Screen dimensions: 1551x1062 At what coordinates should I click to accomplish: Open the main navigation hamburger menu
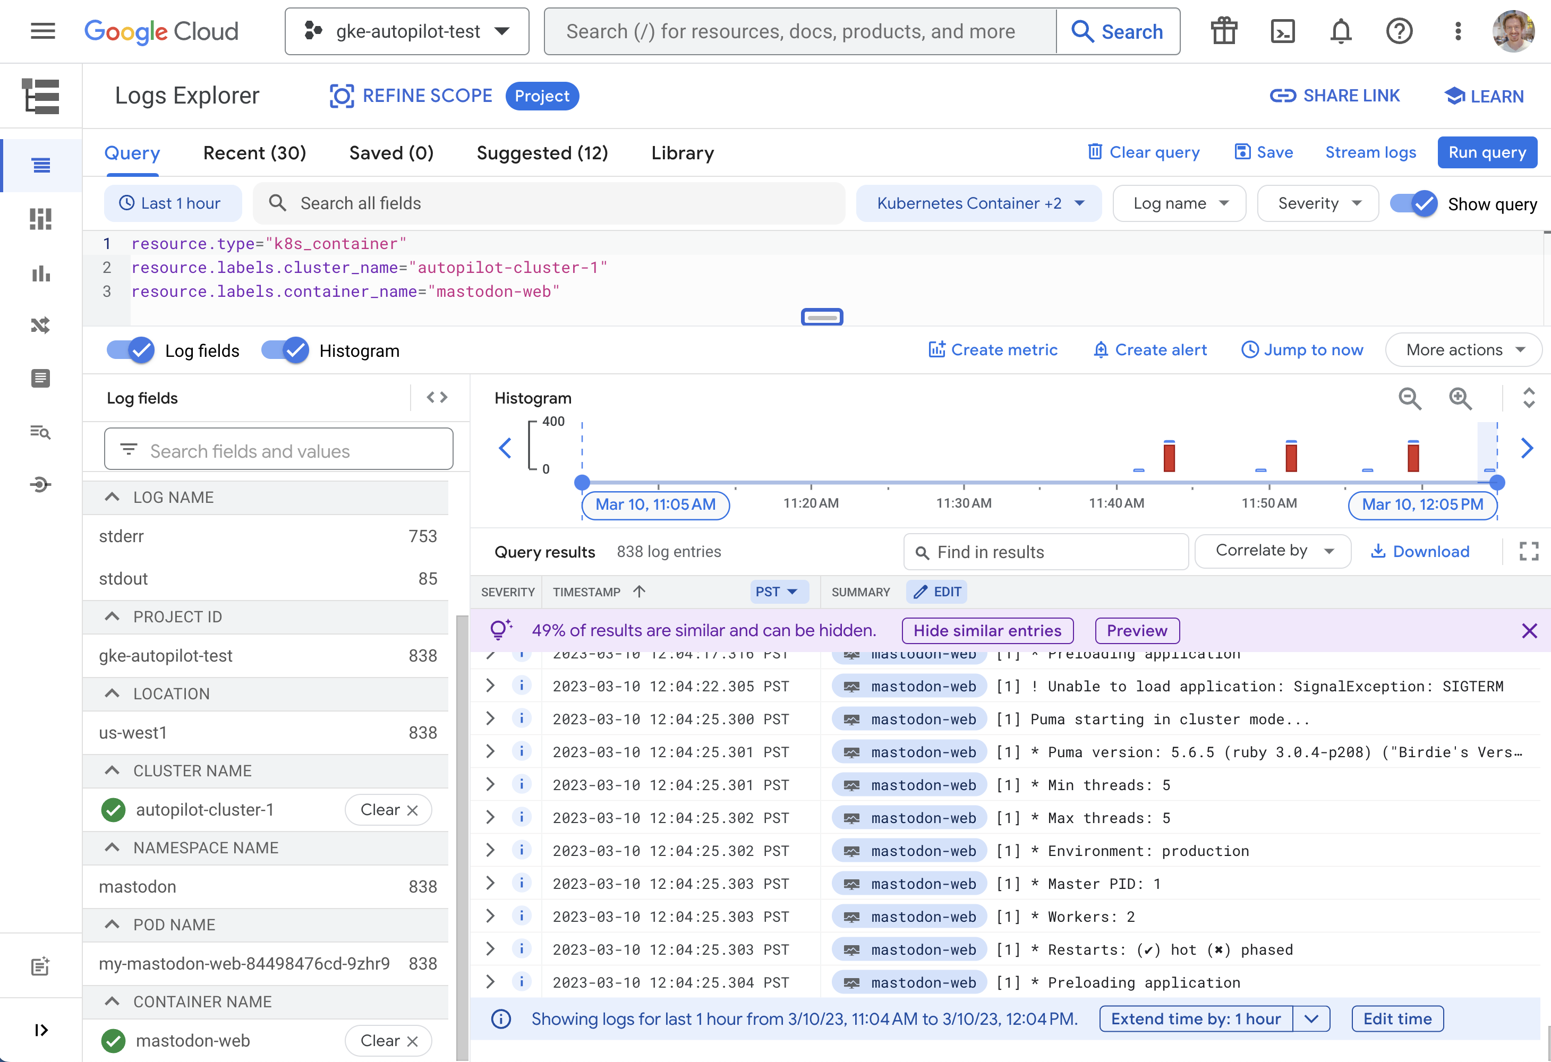(x=42, y=31)
